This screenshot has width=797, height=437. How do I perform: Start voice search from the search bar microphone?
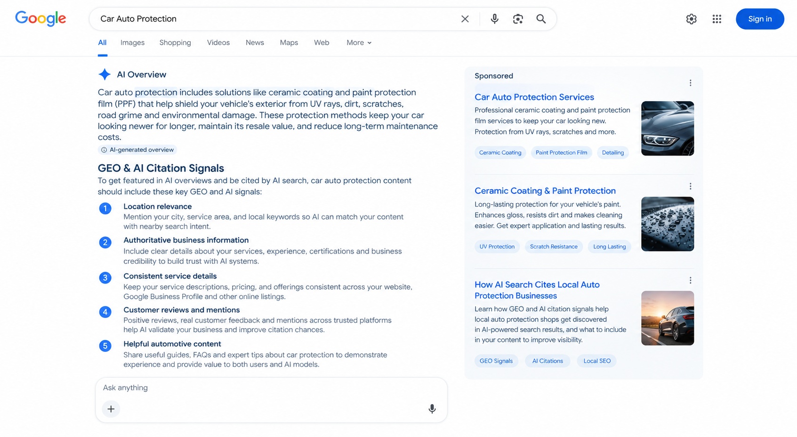pos(494,19)
